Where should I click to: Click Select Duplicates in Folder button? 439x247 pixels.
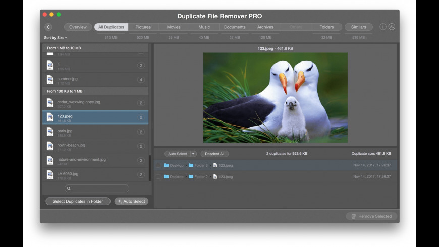tap(78, 202)
